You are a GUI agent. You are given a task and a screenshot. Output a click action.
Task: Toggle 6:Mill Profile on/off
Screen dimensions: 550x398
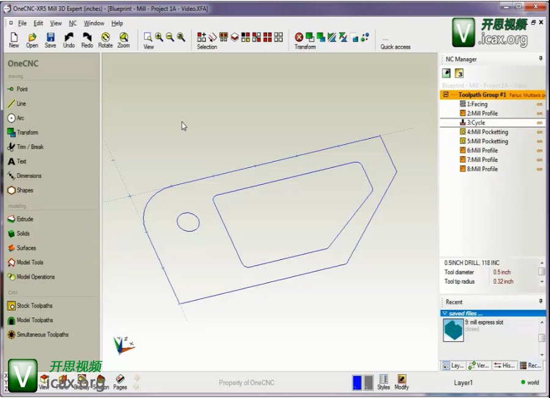click(540, 150)
